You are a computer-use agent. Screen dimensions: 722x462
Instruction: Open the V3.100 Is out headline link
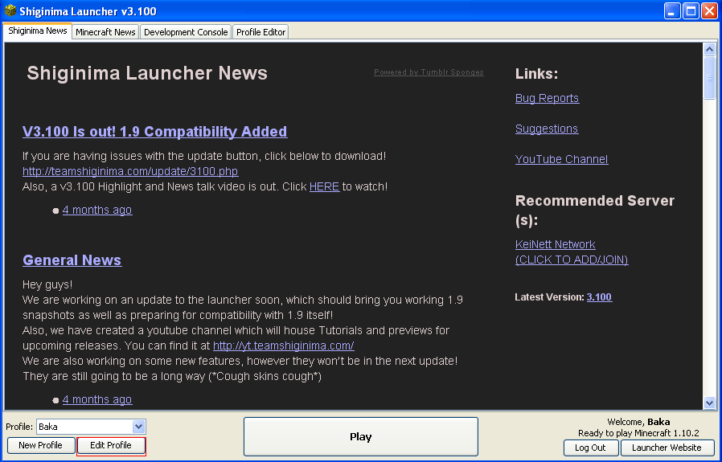(154, 132)
